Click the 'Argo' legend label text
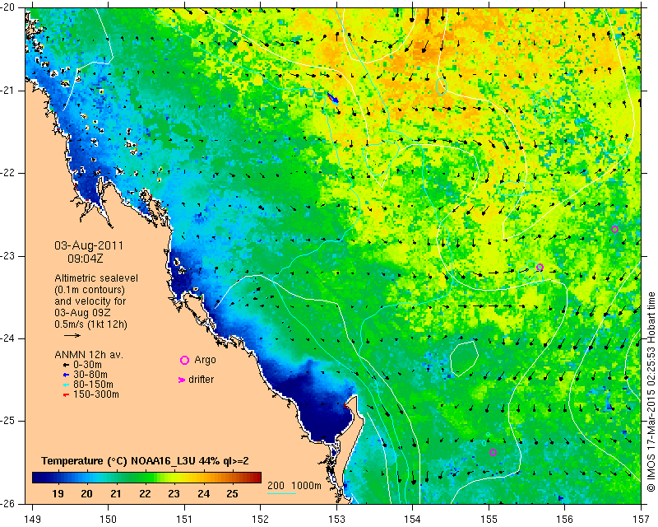The width and height of the screenshot is (658, 527). point(205,360)
